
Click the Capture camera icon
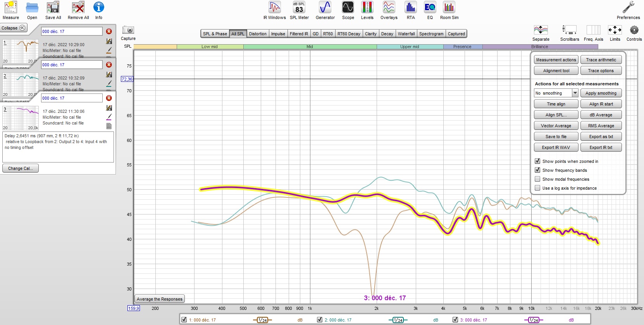coord(128,30)
